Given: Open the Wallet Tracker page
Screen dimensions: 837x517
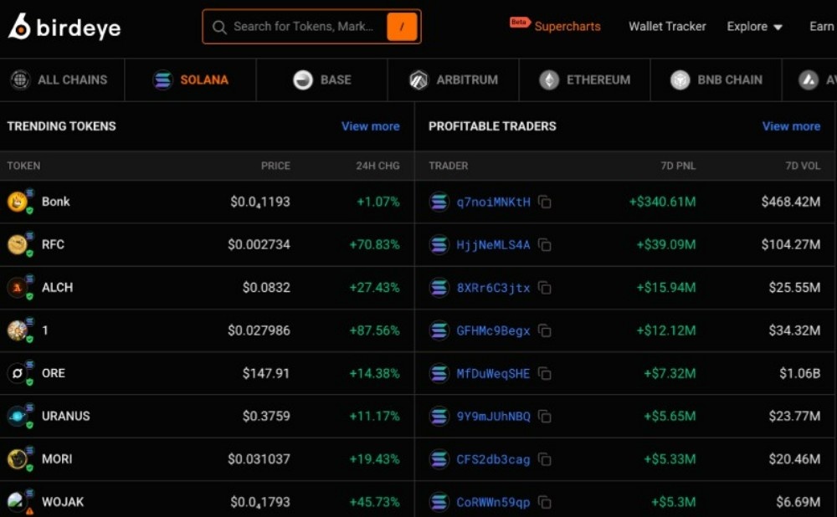Looking at the screenshot, I should [667, 27].
